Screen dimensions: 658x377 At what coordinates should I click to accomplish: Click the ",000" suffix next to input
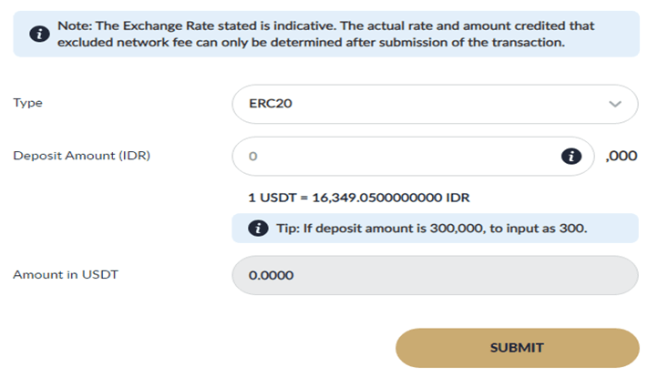point(622,156)
